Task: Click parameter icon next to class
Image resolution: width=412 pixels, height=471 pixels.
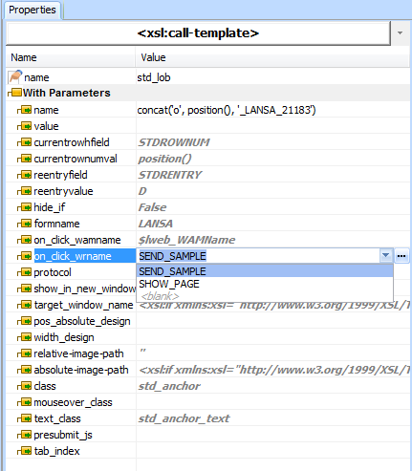Action: point(25,386)
